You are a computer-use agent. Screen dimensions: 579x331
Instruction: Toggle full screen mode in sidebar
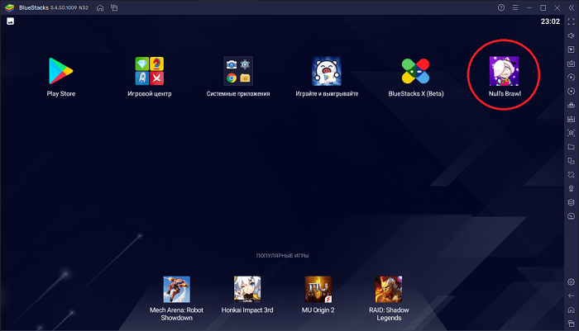coord(572,21)
